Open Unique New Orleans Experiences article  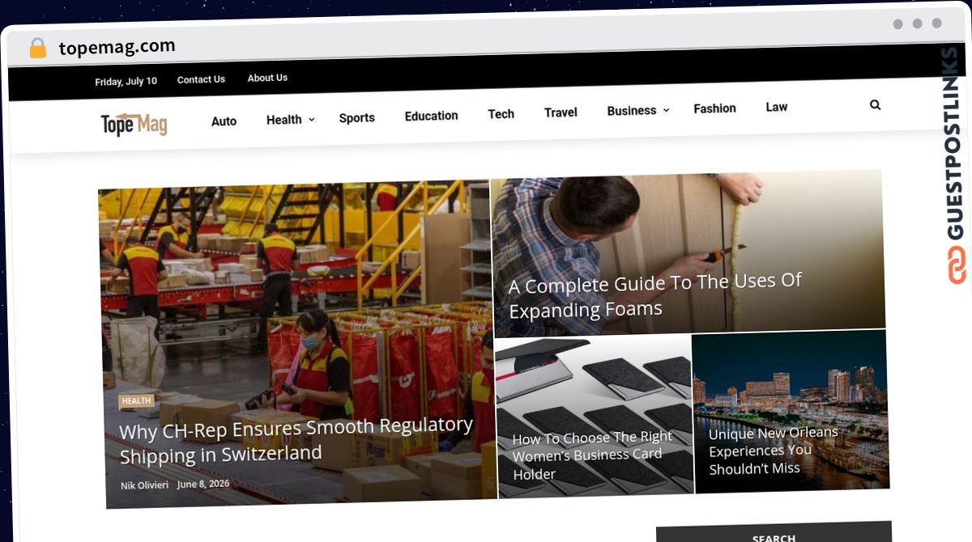pyautogui.click(x=774, y=451)
